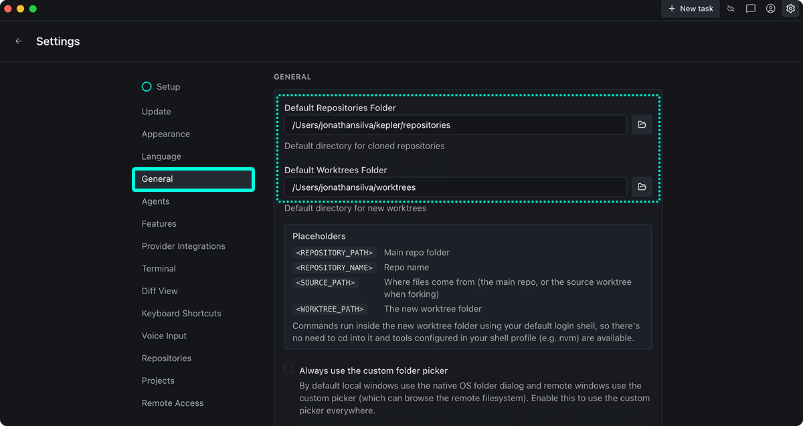
Task: Open the Features settings section
Action: 159,224
